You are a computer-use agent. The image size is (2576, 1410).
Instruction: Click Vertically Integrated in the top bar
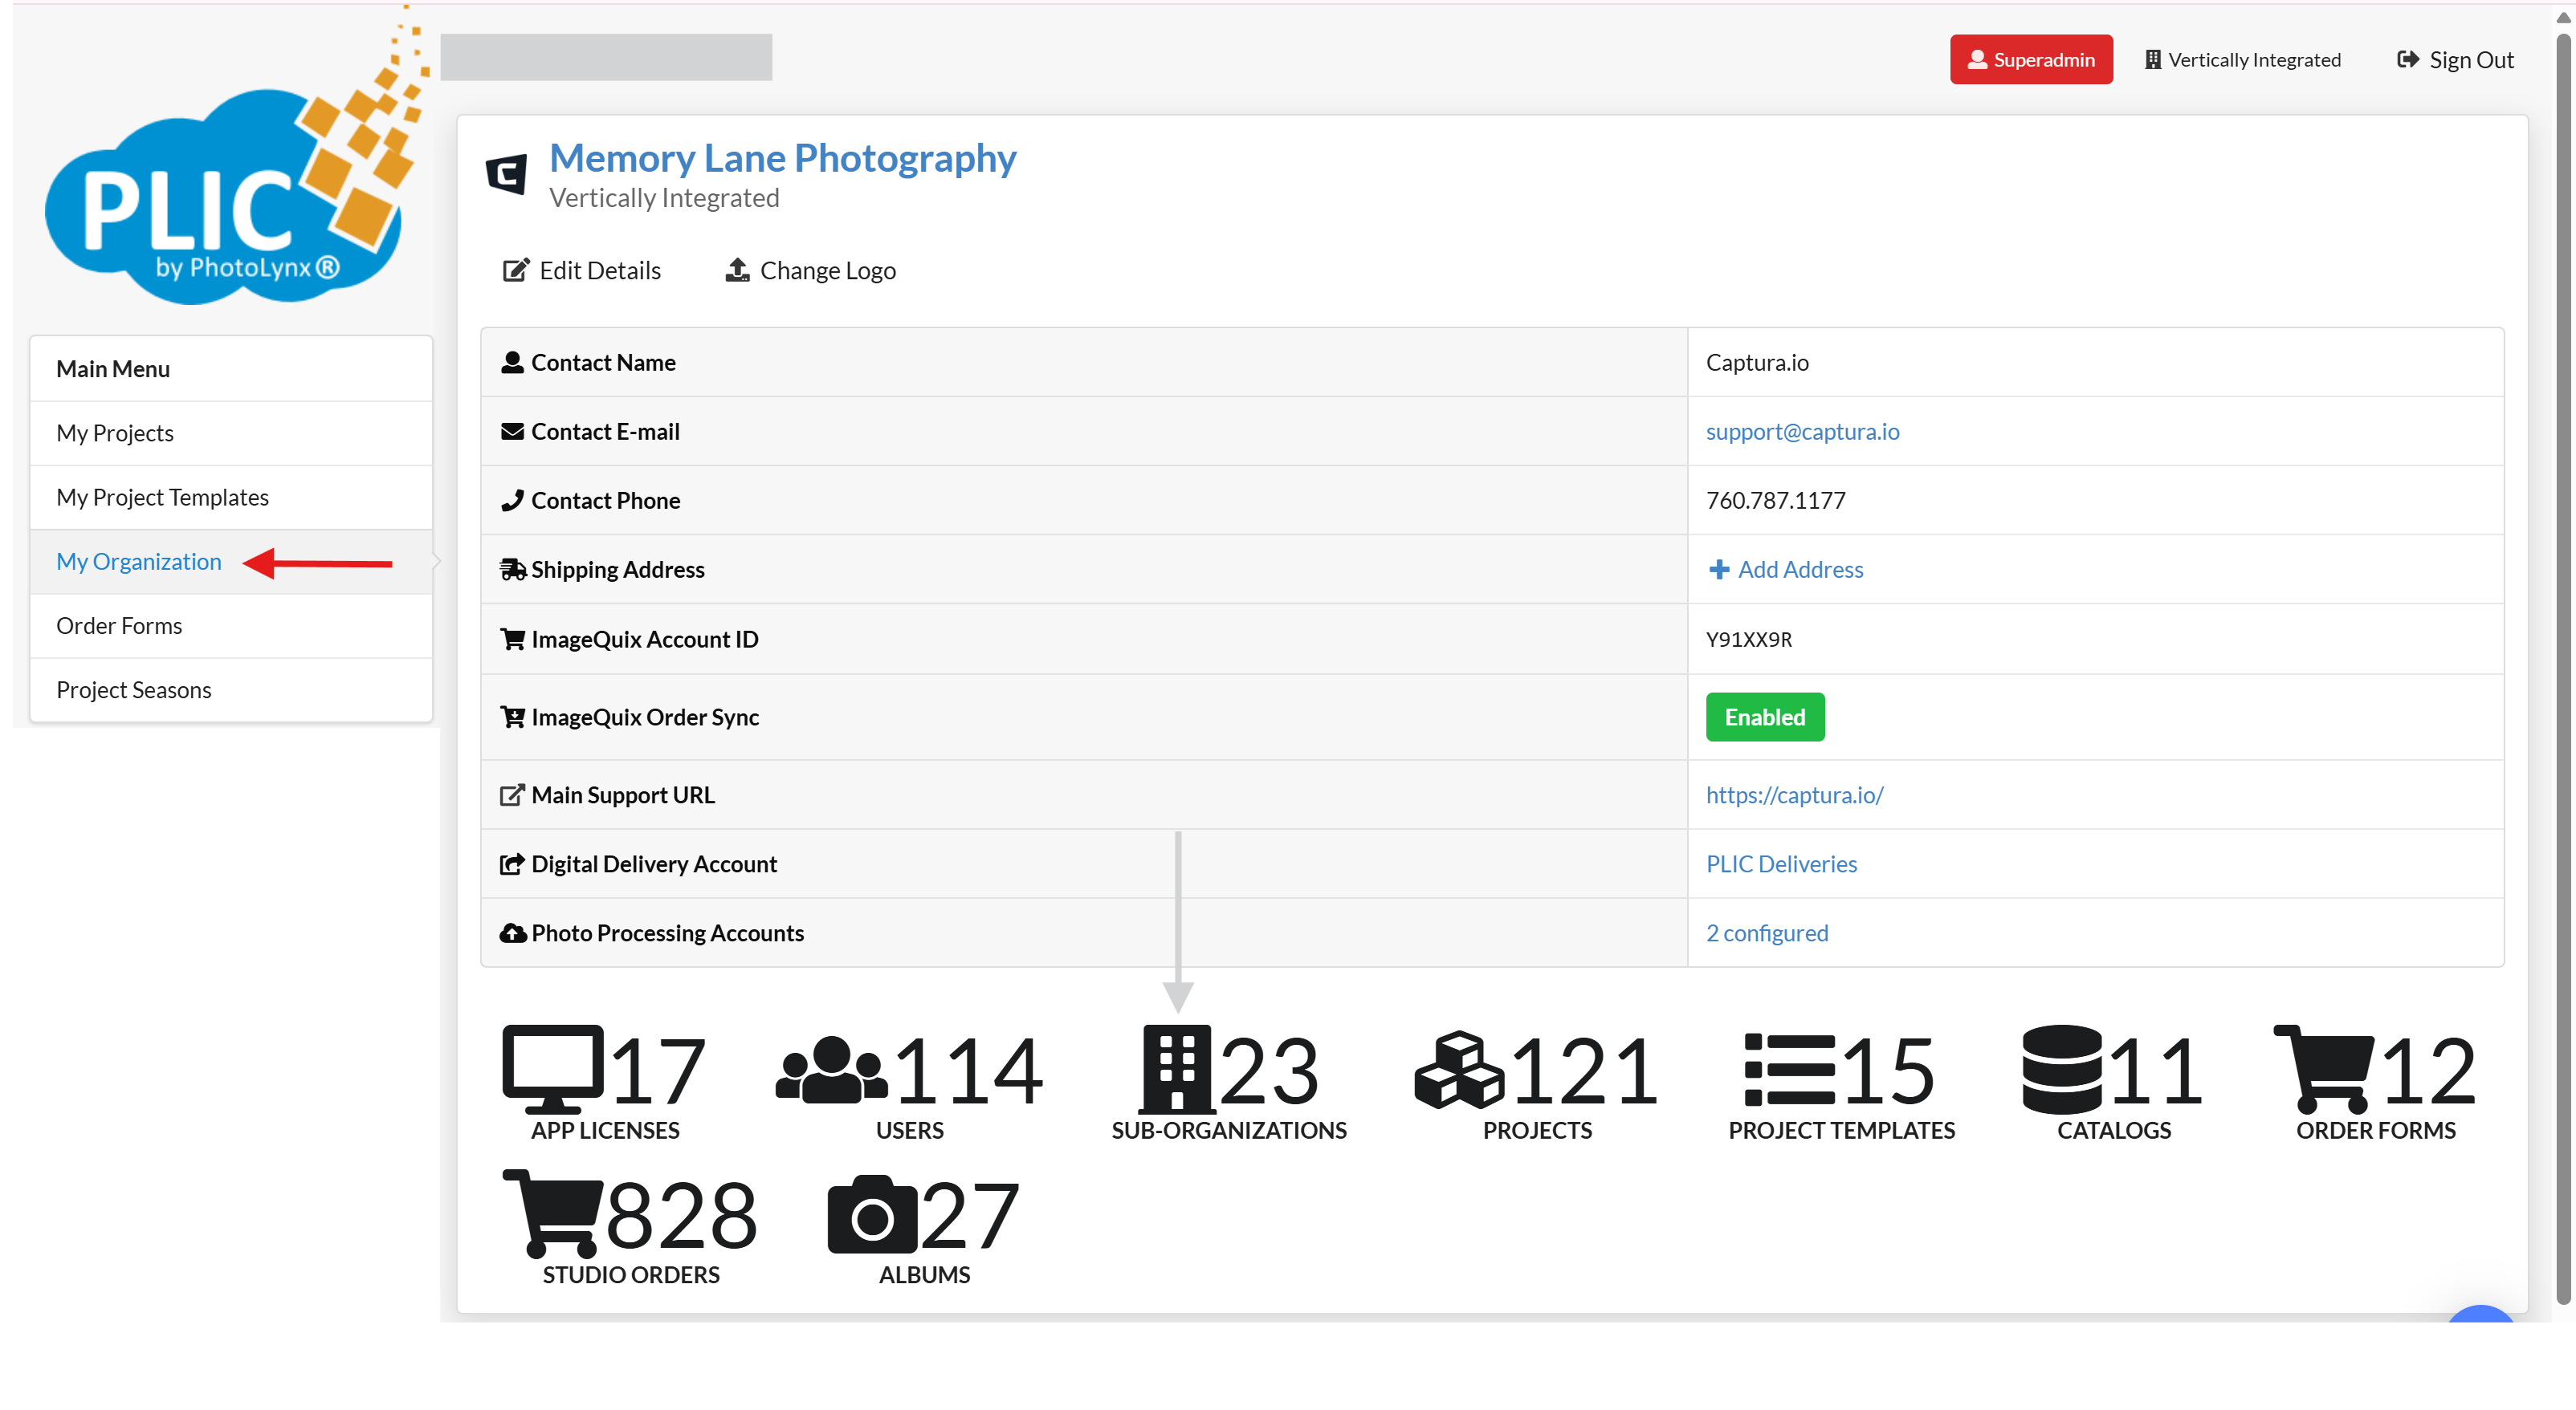[x=2243, y=59]
